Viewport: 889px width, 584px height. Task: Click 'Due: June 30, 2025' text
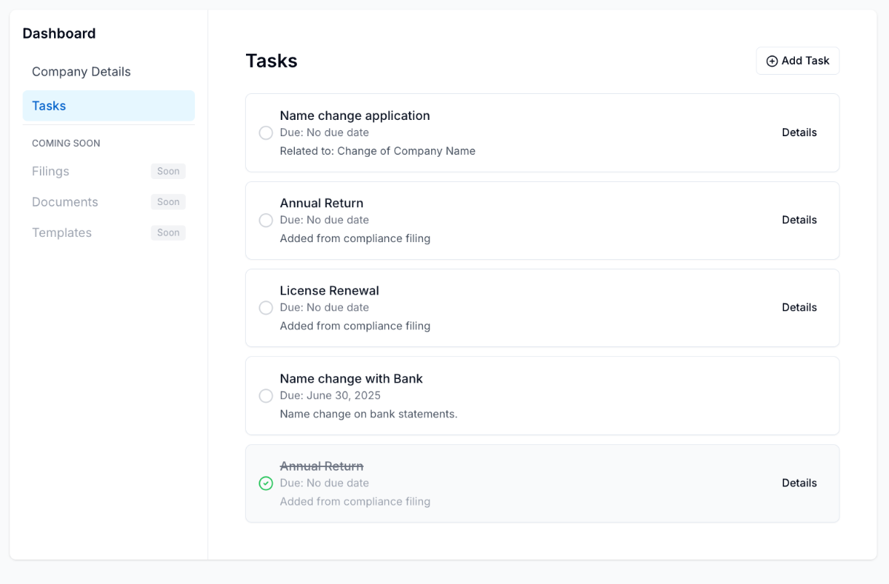pyautogui.click(x=330, y=396)
